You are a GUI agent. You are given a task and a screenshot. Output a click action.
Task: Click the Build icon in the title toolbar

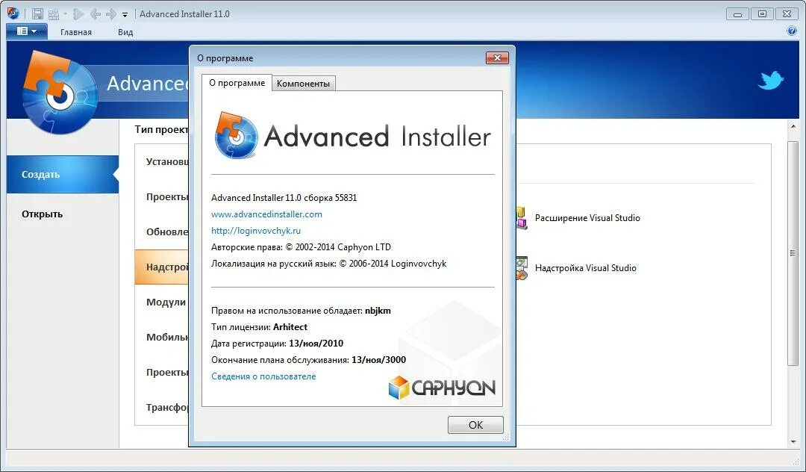pyautogui.click(x=54, y=14)
